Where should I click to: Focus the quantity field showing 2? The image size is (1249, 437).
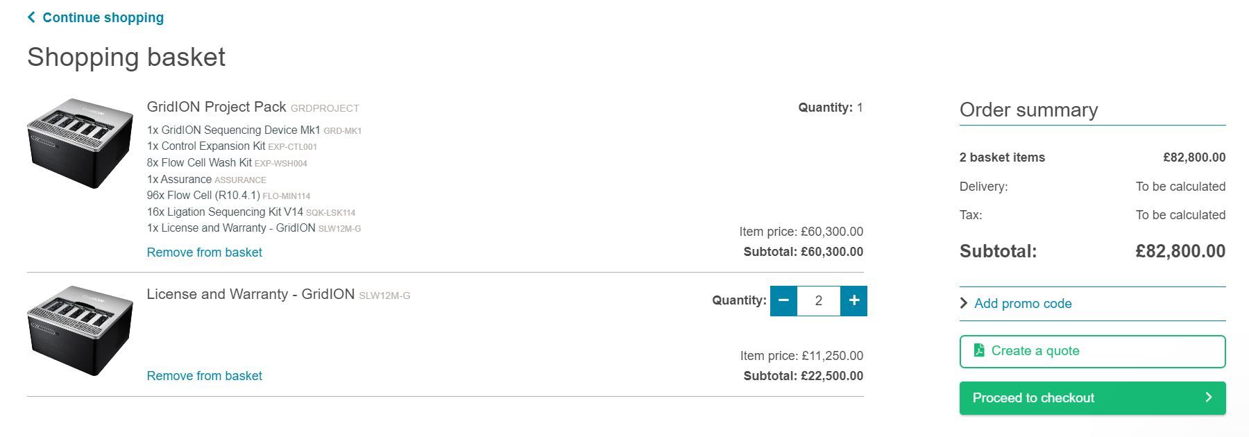(x=819, y=300)
